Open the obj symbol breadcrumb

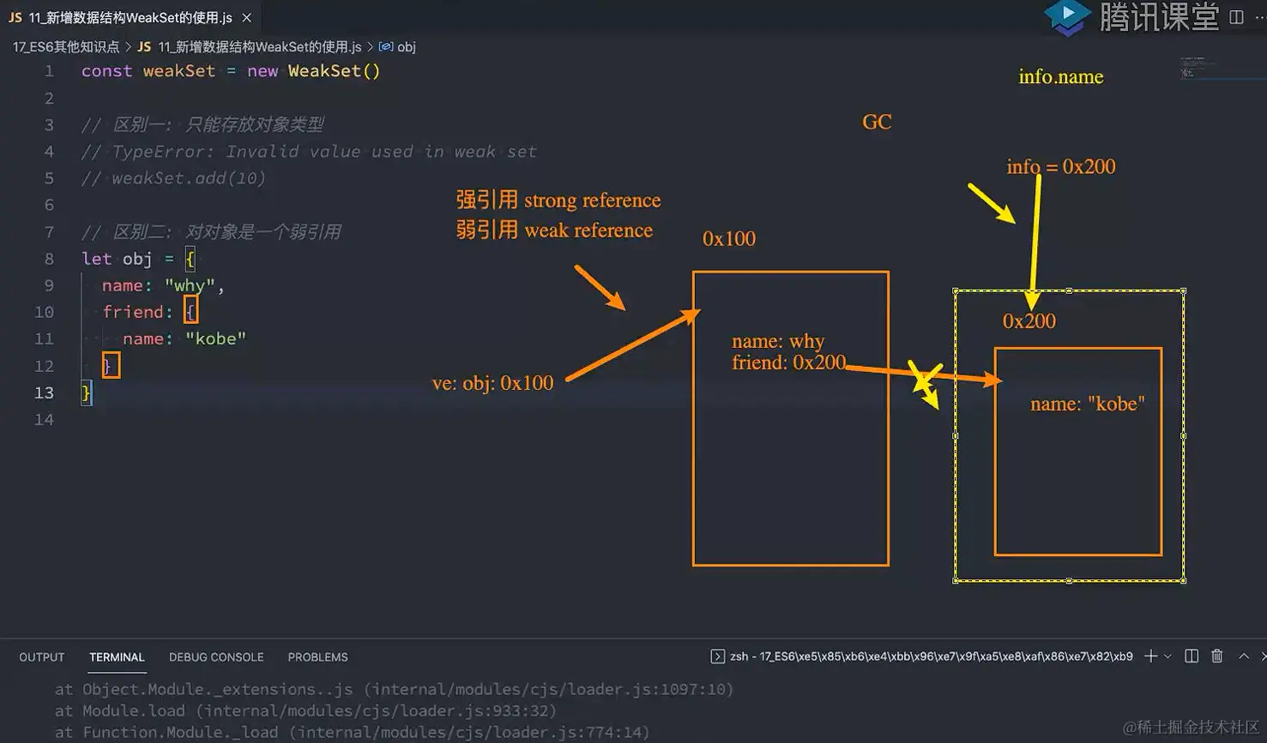397,47
